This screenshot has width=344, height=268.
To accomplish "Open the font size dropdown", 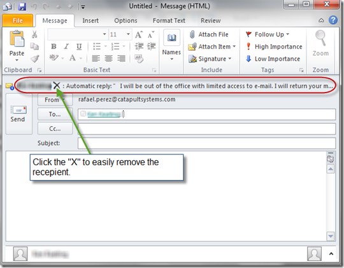I will coord(128,34).
